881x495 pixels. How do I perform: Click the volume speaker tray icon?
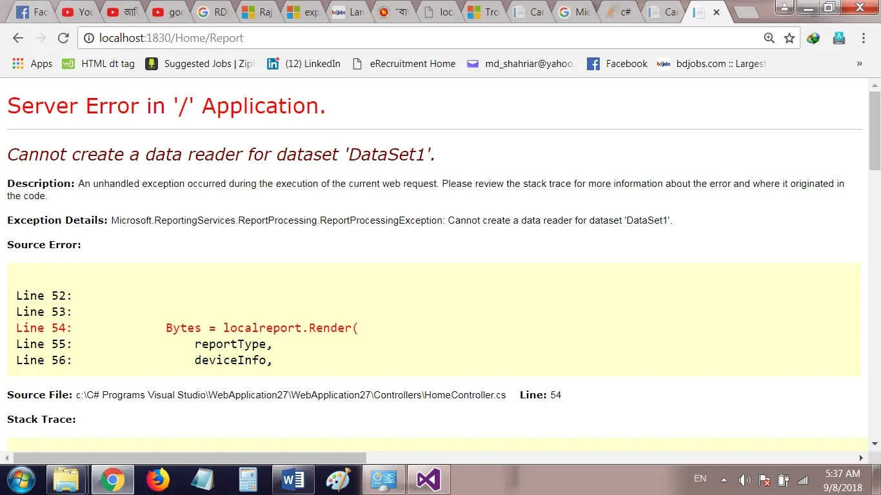tap(744, 480)
